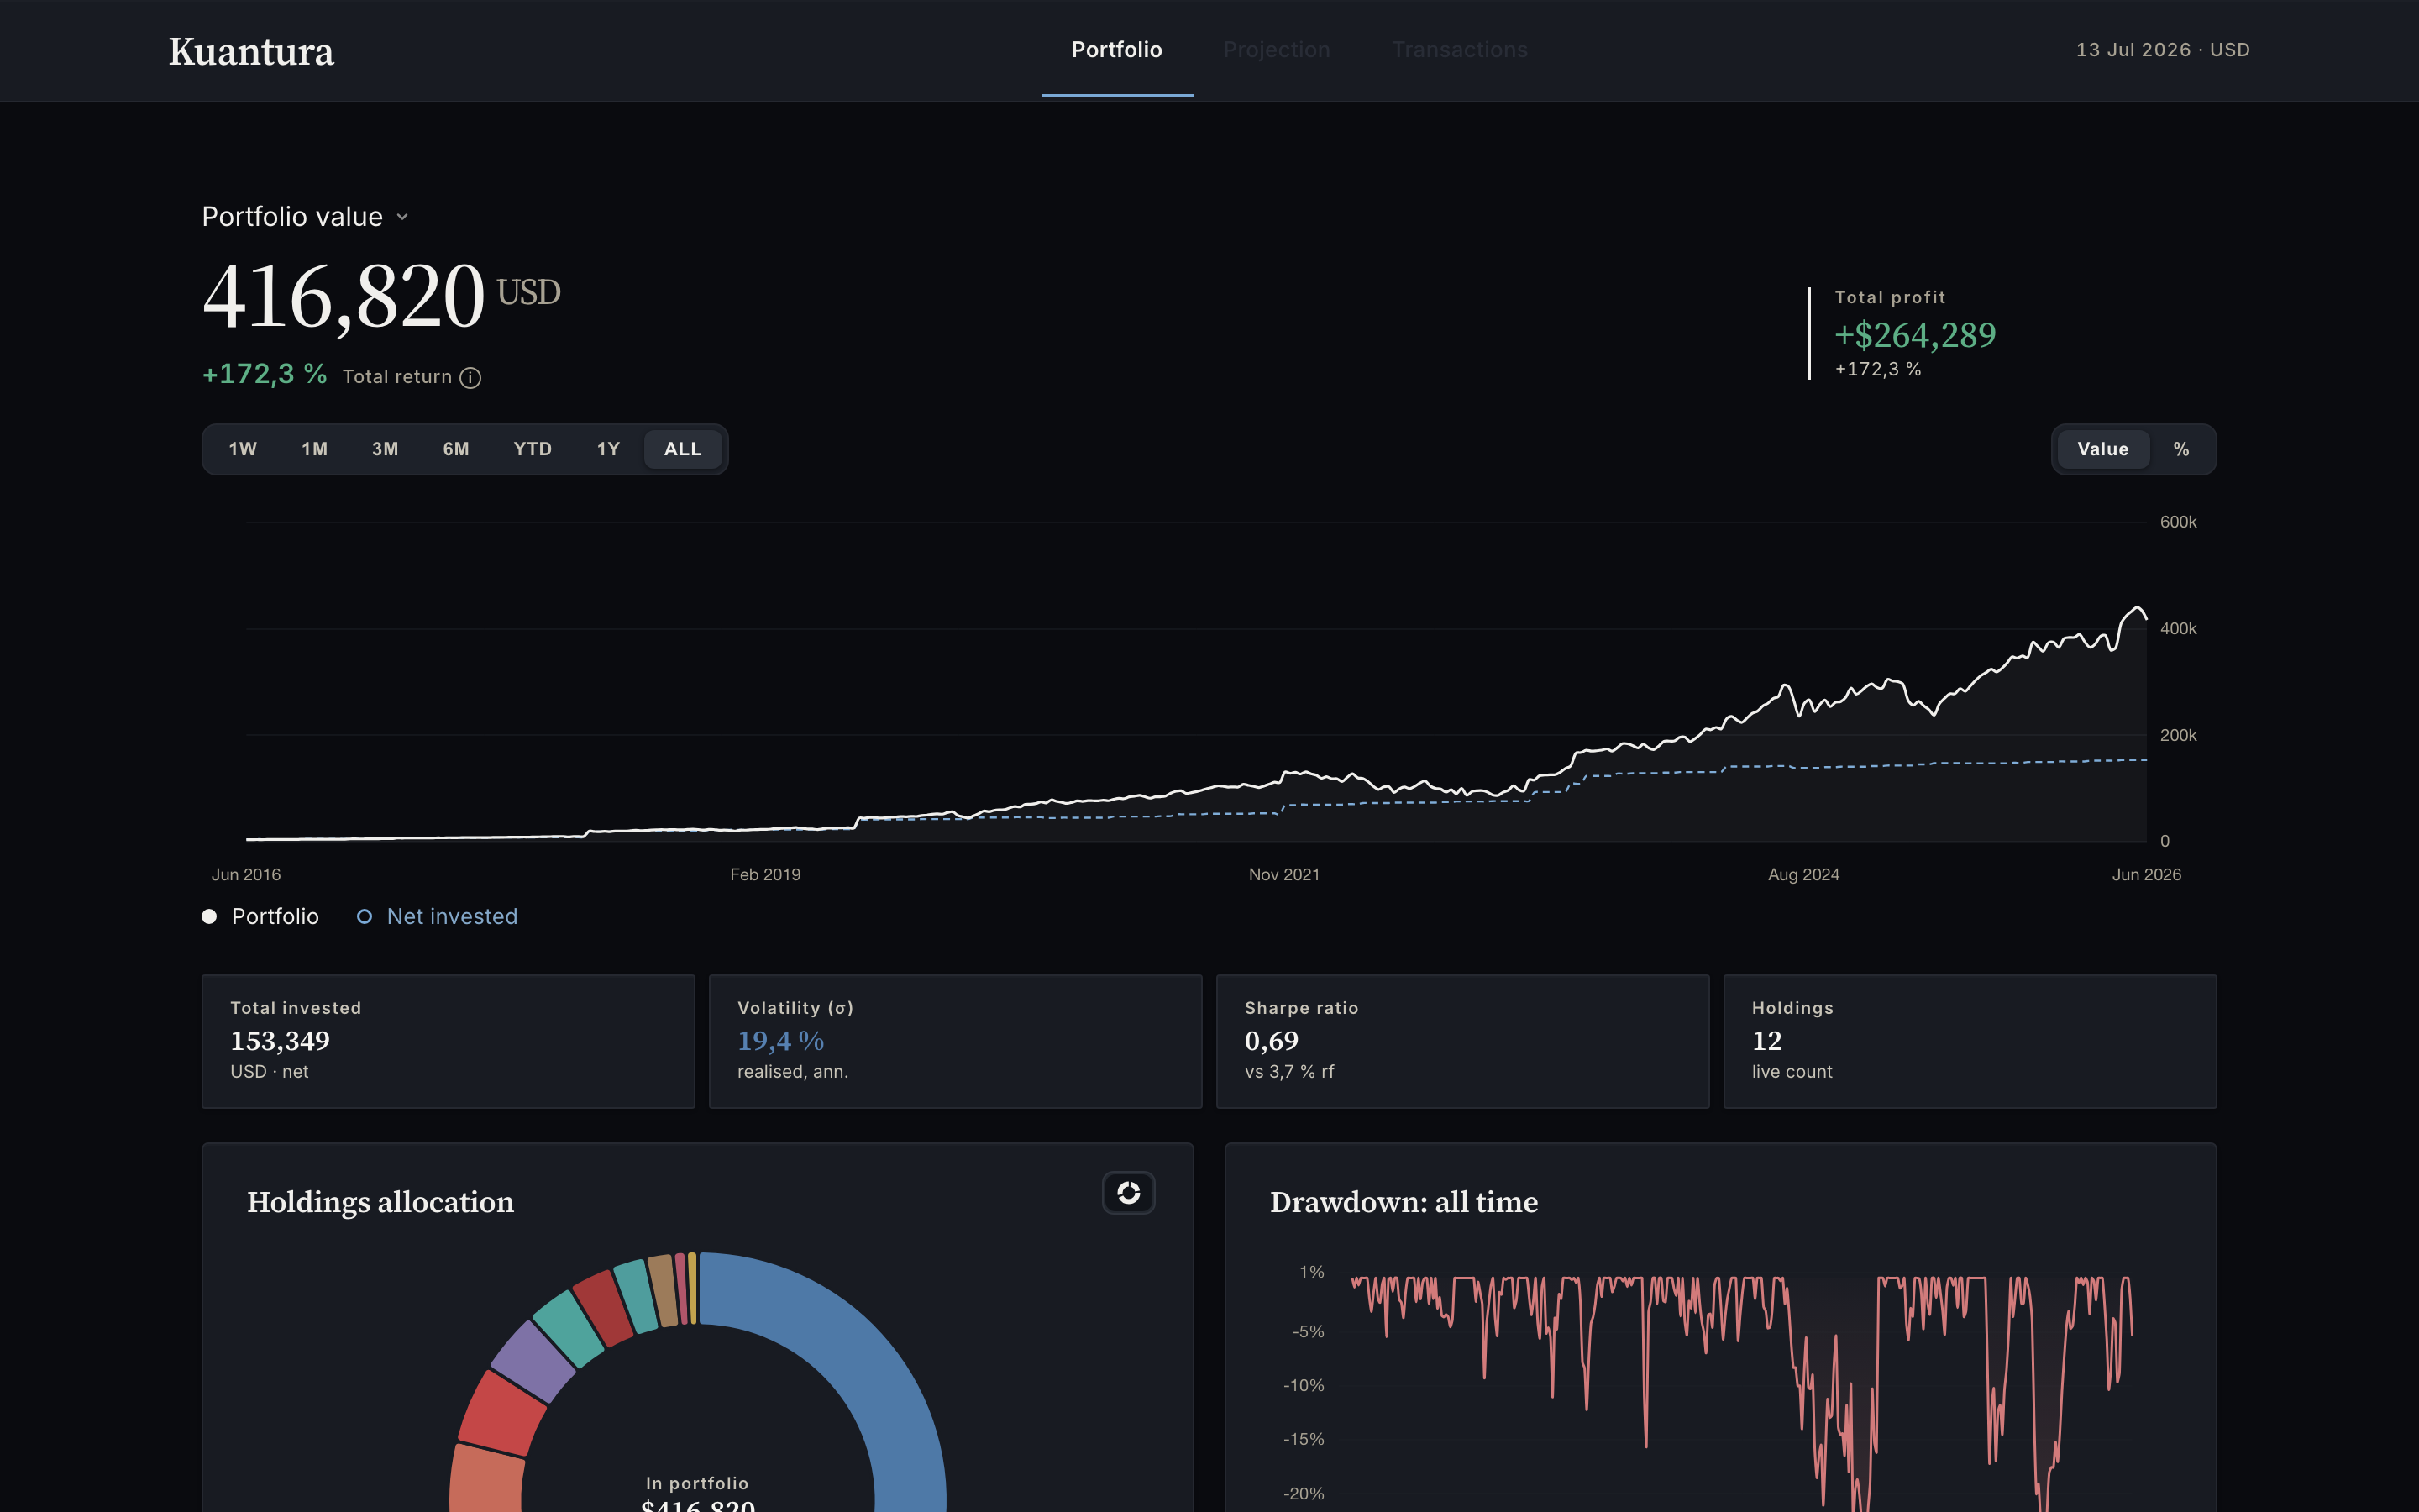
Task: Toggle the holdings allocation chart view icon
Action: point(1129,1193)
